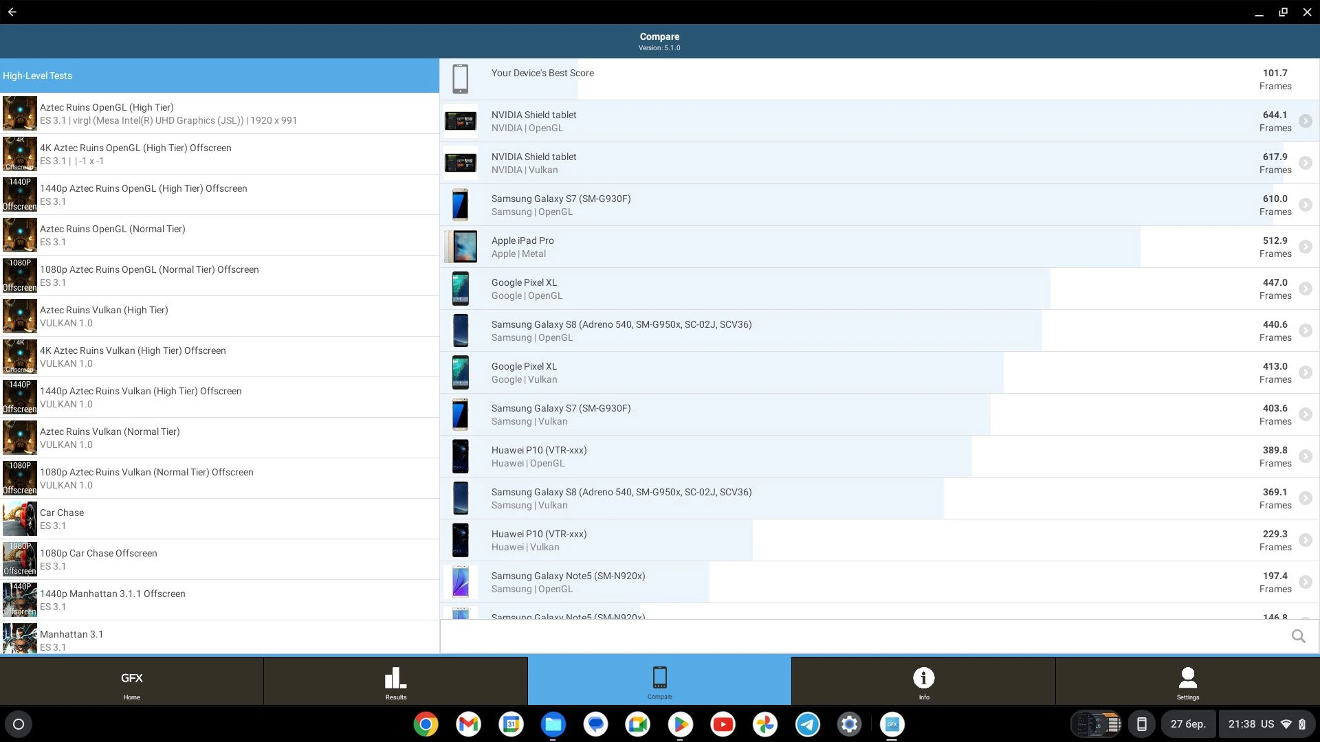The height and width of the screenshot is (742, 1320).
Task: Click the Apple iPad Pro device image
Action: 461,247
